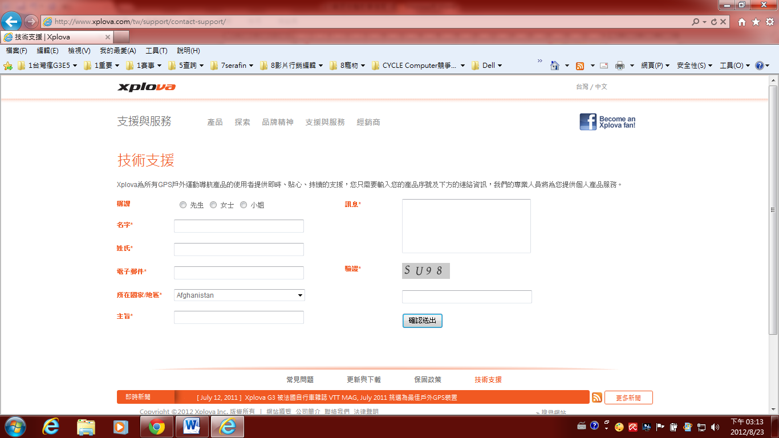Image resolution: width=779 pixels, height=438 pixels.
Task: Click the Favorites star at top right
Action: (756, 22)
